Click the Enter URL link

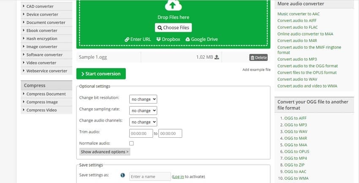point(138,39)
